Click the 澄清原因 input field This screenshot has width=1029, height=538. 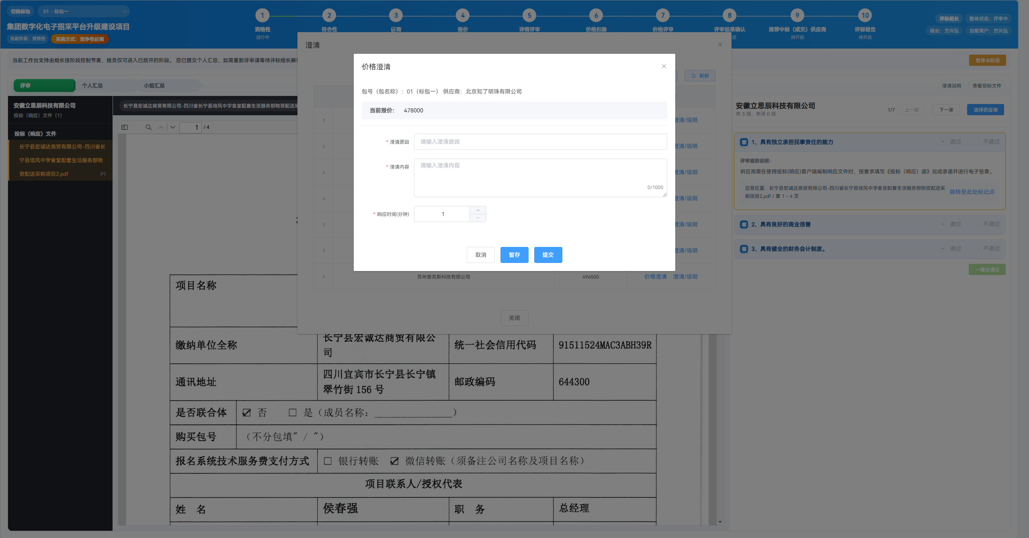click(540, 142)
